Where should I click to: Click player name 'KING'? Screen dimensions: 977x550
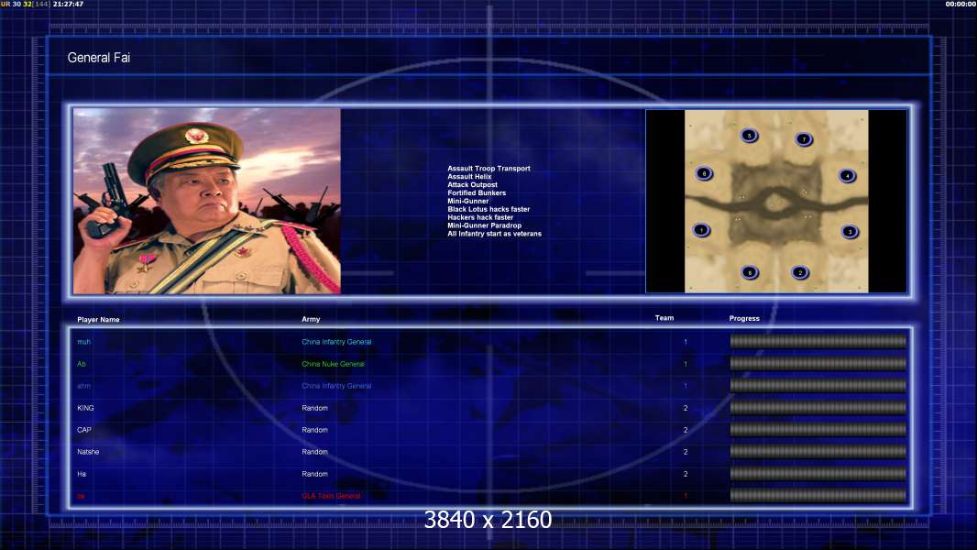coord(85,408)
